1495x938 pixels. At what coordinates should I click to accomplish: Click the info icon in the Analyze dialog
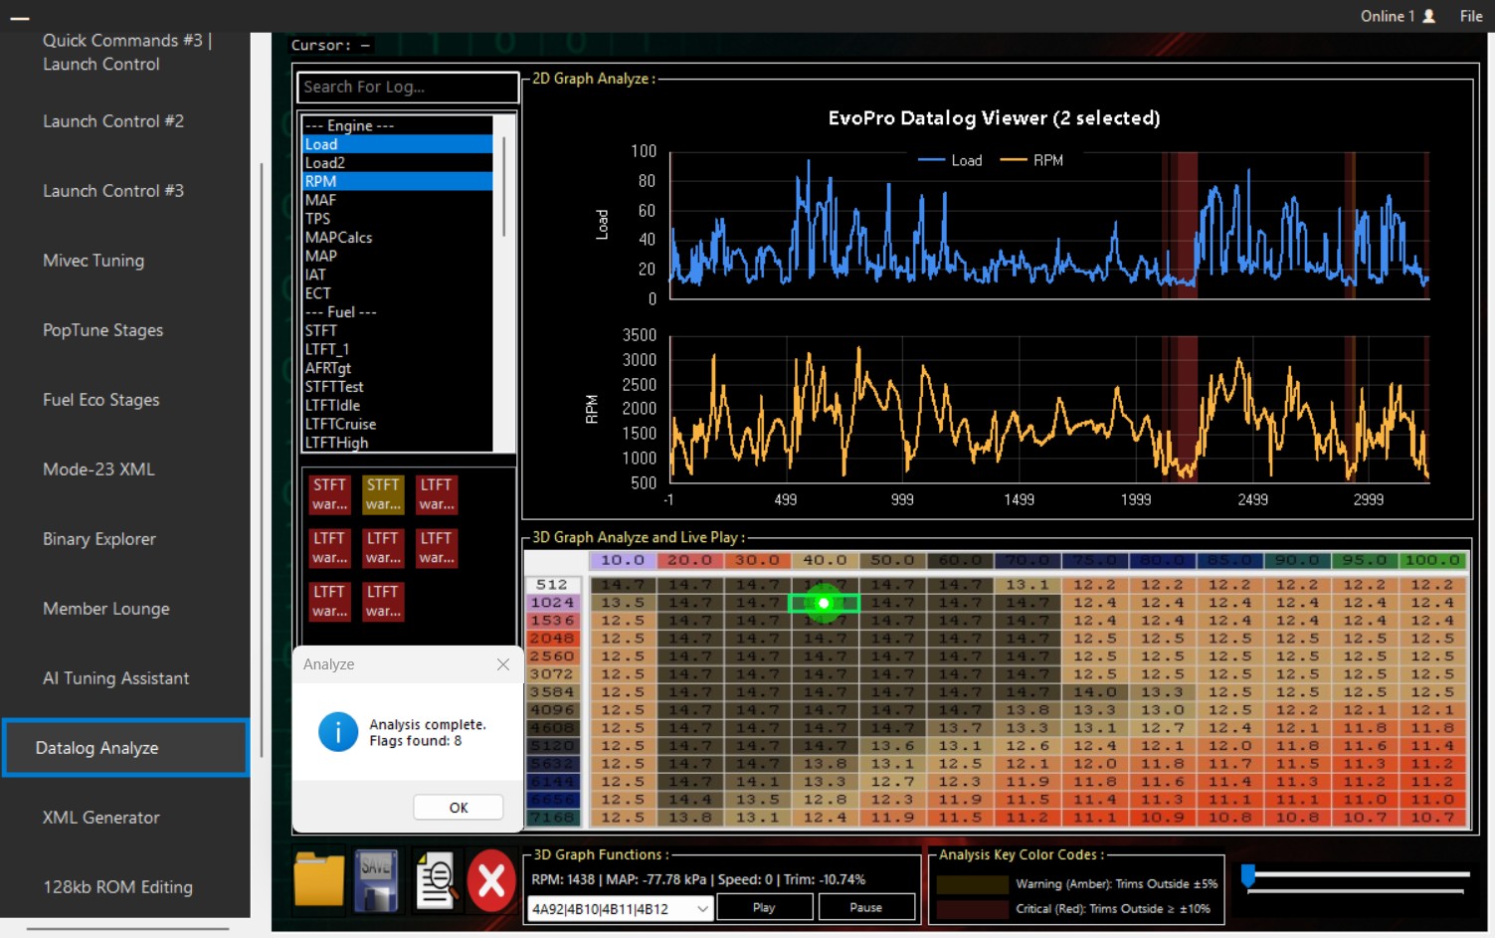(x=338, y=732)
